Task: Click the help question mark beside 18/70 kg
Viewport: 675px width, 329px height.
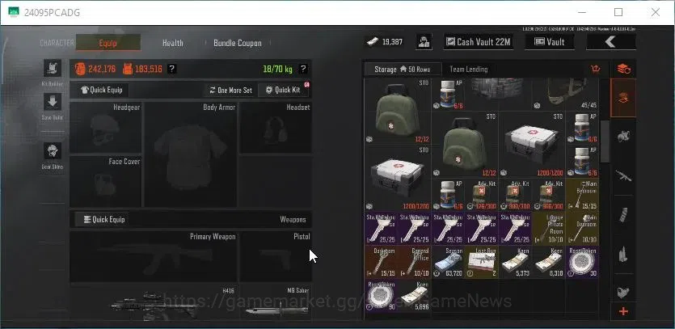Action: point(303,69)
